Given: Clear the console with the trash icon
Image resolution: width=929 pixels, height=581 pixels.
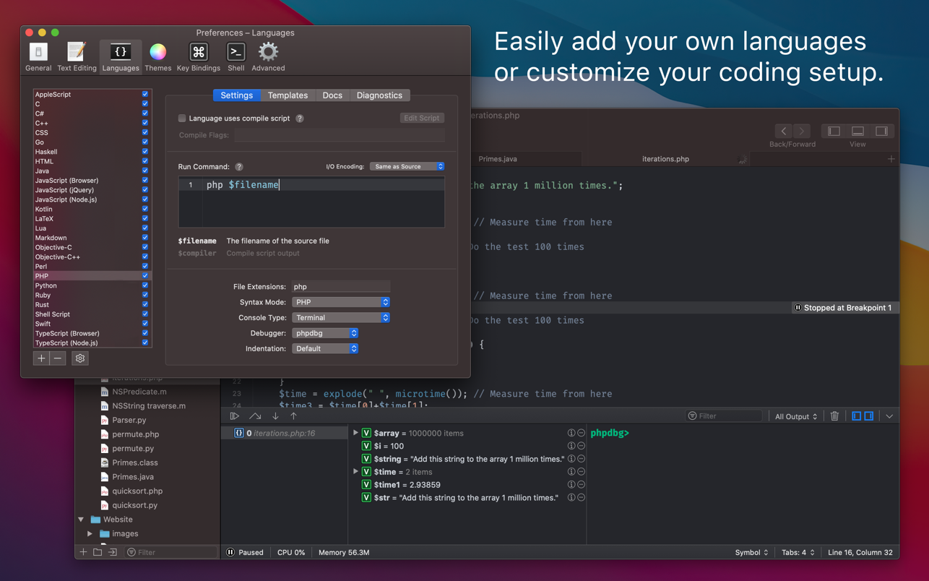Looking at the screenshot, I should pyautogui.click(x=834, y=416).
